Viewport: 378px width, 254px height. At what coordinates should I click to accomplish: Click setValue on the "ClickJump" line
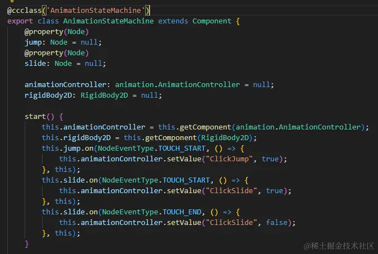click(184, 159)
